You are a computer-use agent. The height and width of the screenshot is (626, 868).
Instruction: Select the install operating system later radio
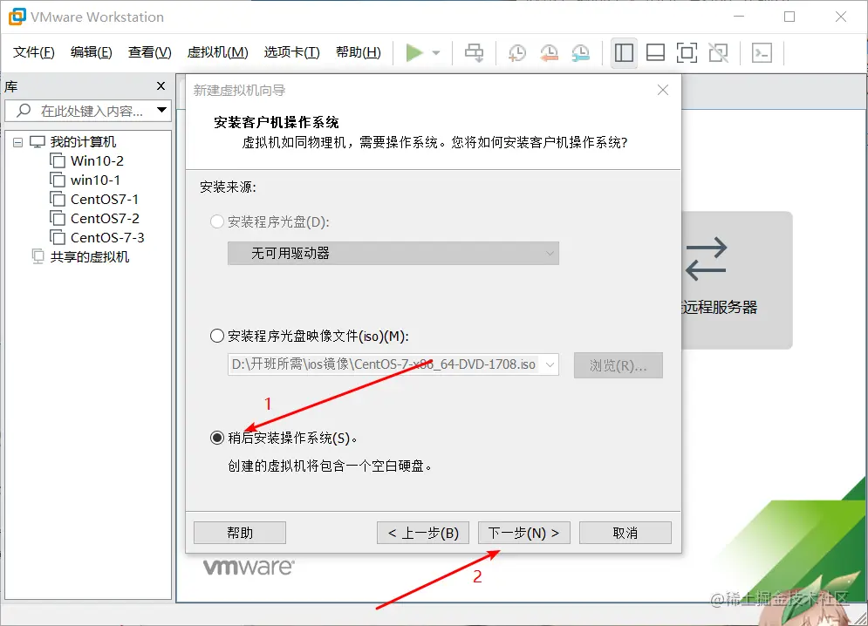point(217,438)
